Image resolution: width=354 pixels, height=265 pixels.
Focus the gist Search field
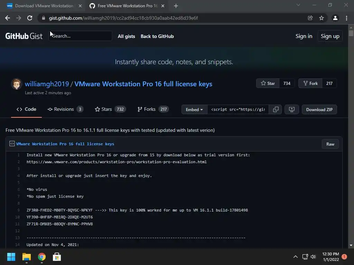click(x=80, y=36)
